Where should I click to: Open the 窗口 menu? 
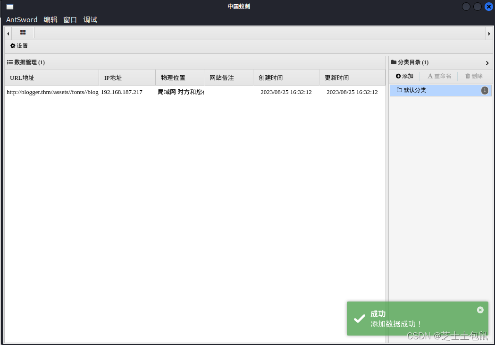point(70,19)
